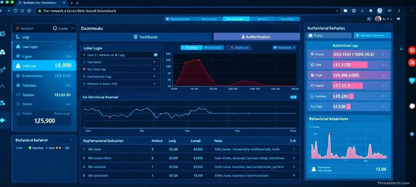
Task: Open the dropdown at top of the right panel
Action: click(x=329, y=35)
